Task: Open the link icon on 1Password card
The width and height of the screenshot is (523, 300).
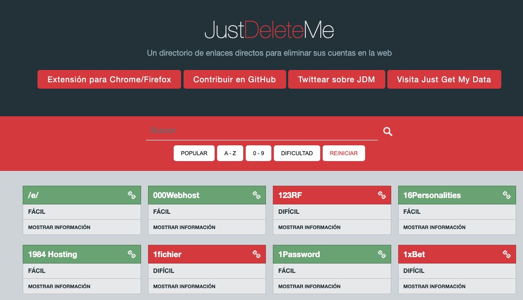Action: [382, 254]
